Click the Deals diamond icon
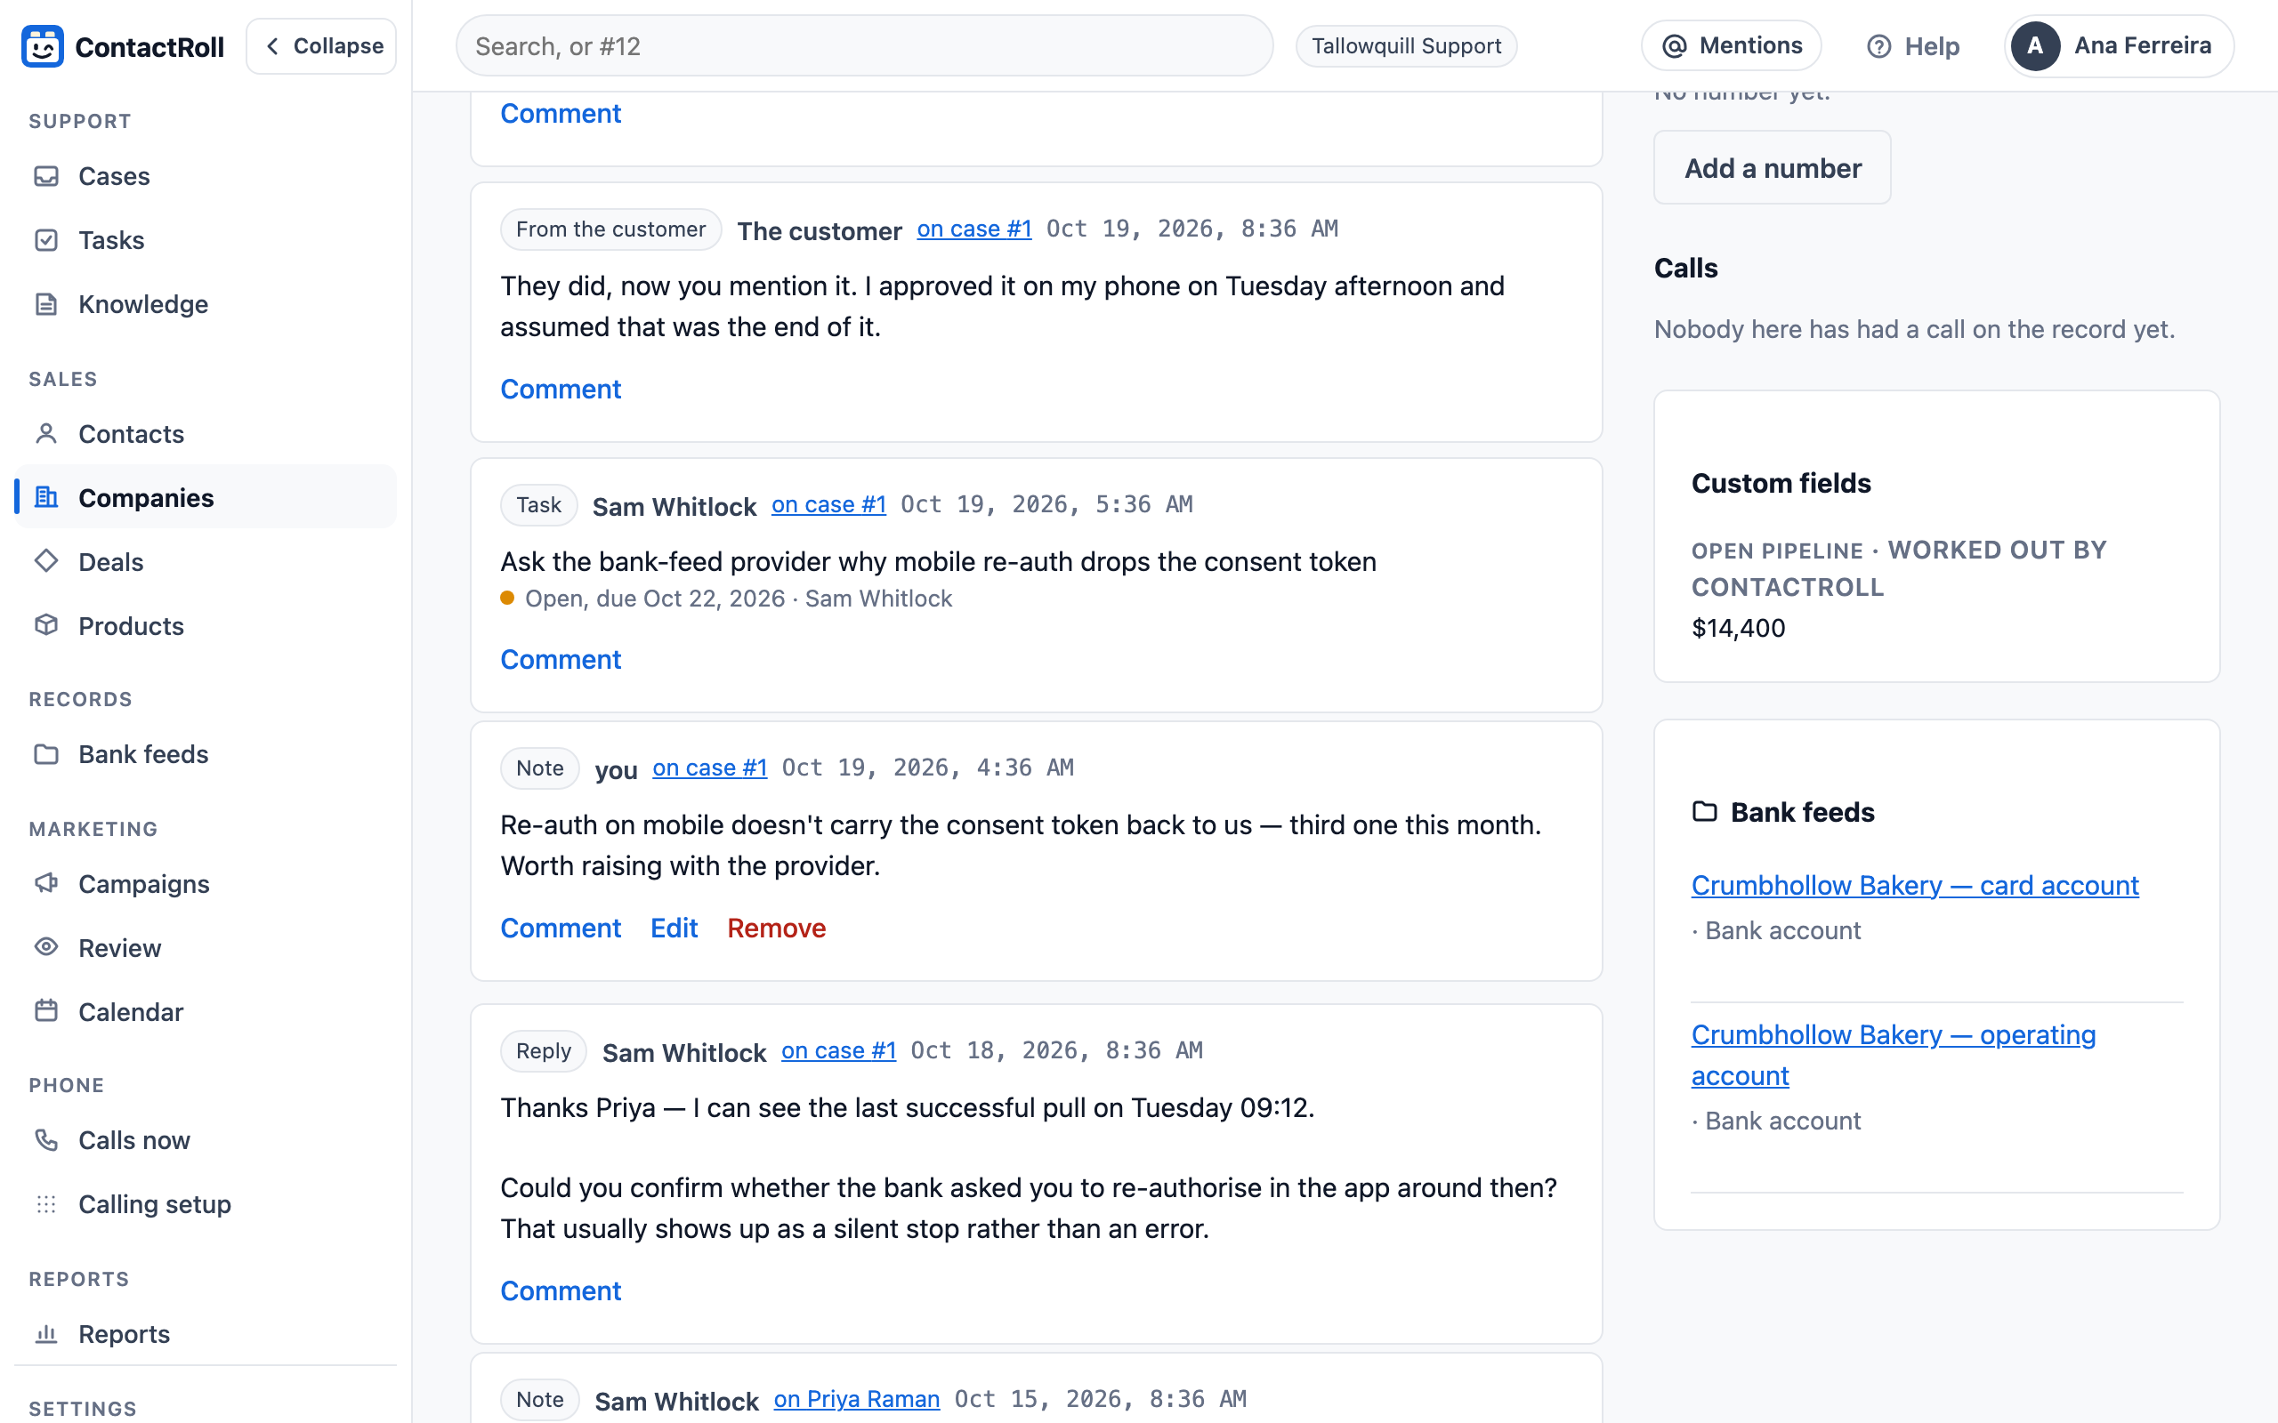This screenshot has height=1423, width=2278. (x=46, y=562)
